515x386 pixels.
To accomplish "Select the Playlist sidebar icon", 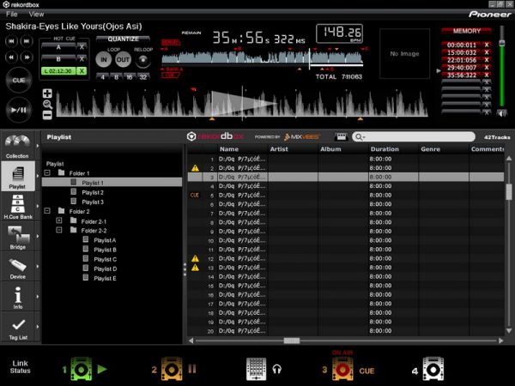I will click(x=17, y=176).
